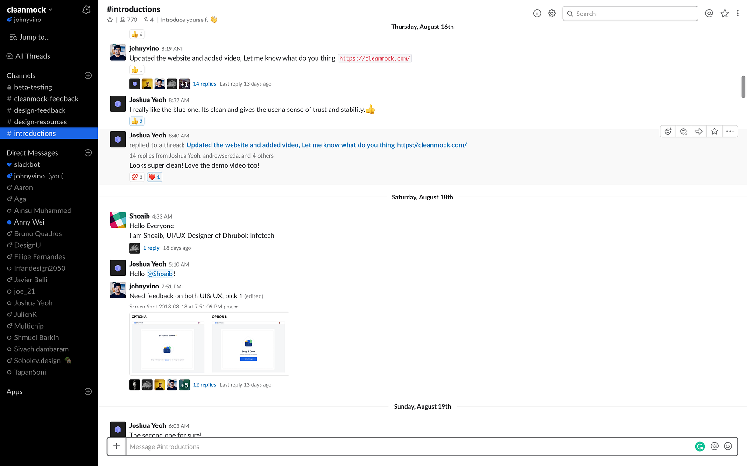Open the quoted thread message link
This screenshot has width=747, height=466.
coord(327,145)
